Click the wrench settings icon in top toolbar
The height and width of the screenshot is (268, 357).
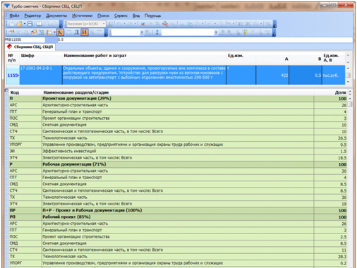(x=165, y=24)
